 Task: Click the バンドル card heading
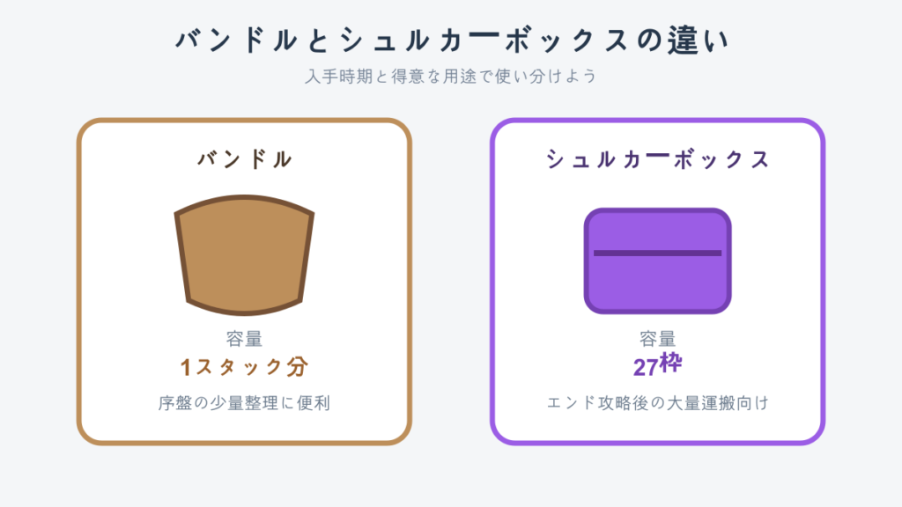tap(244, 159)
